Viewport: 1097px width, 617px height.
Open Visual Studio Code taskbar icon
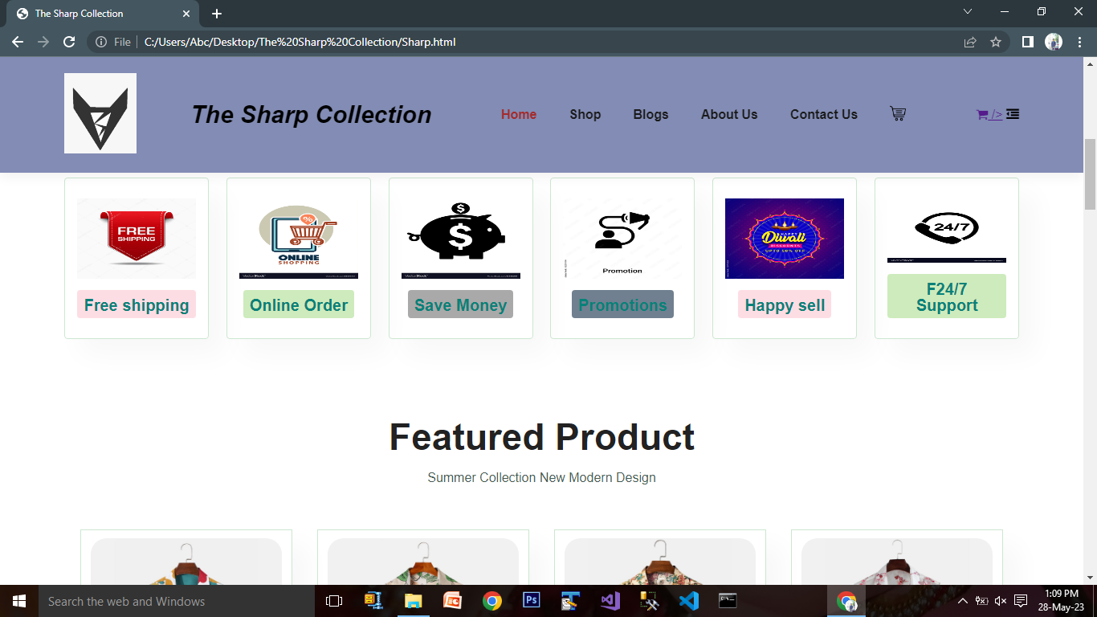[688, 601]
